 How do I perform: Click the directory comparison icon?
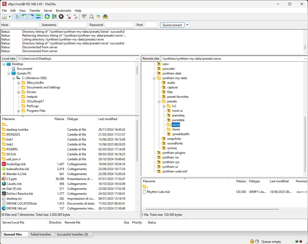91,17
